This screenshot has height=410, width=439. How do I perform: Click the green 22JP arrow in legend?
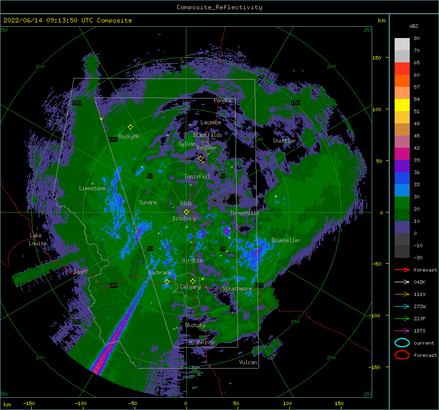coord(402,318)
